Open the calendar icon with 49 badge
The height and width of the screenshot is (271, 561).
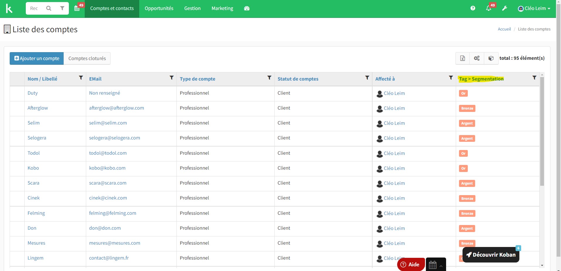point(77,8)
